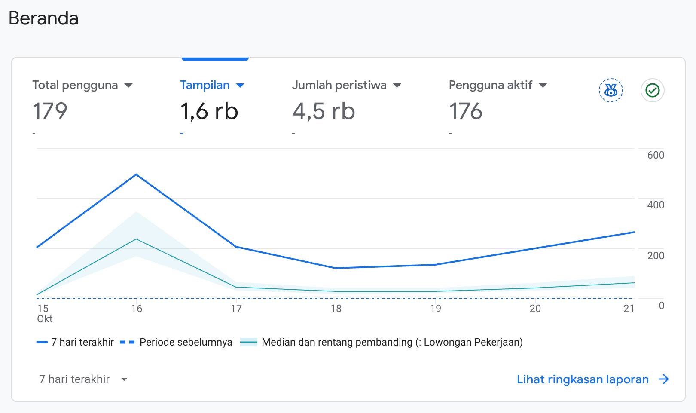This screenshot has height=413, width=696.
Task: Select the 1,6 rb Tampilan value
Action: [x=209, y=111]
